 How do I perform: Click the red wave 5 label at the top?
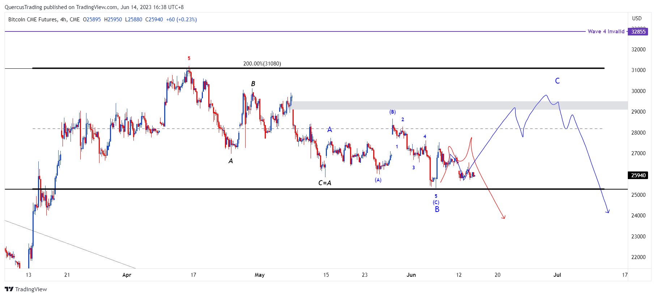coord(189,58)
